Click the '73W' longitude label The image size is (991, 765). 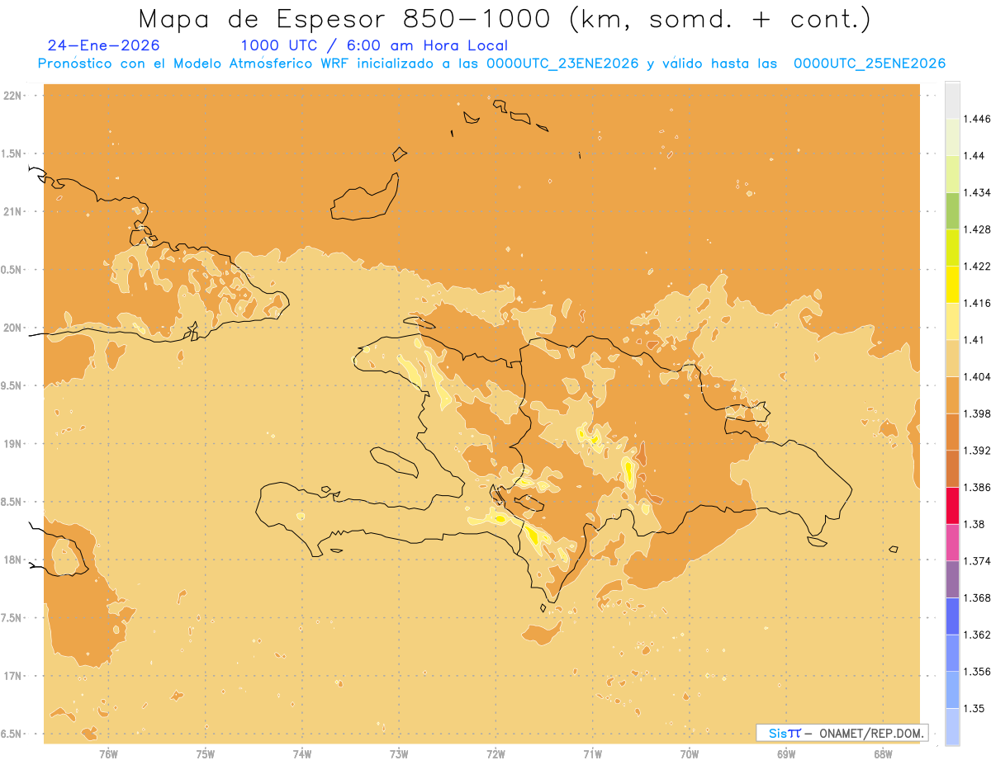click(x=399, y=754)
